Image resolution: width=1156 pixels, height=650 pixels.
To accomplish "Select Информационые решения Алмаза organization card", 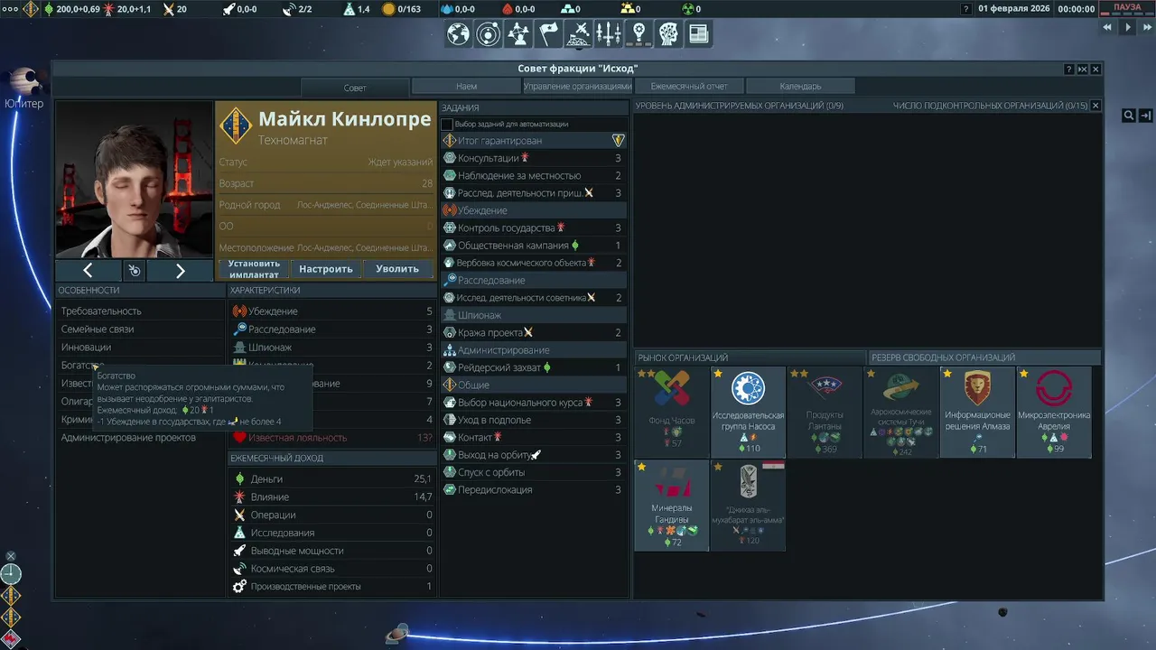I will pyautogui.click(x=977, y=412).
